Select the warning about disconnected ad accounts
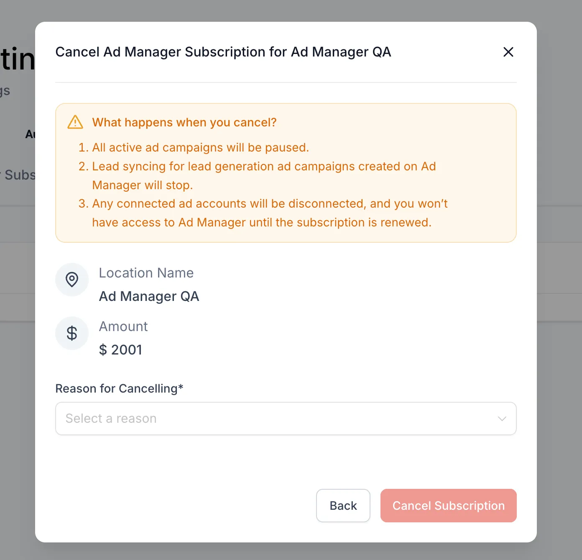 (263, 213)
